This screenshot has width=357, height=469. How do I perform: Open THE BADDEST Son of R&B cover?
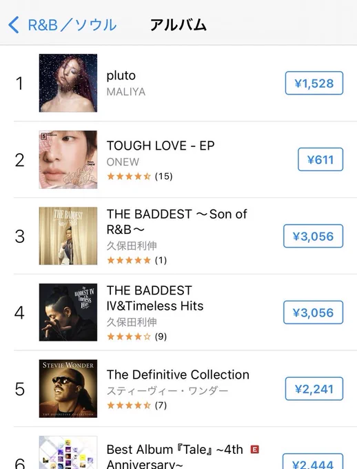pyautogui.click(x=68, y=236)
